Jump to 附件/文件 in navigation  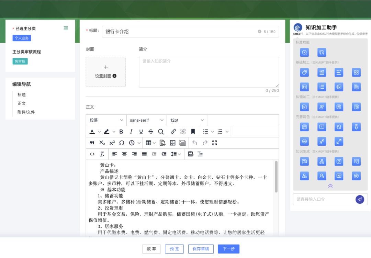point(26,112)
